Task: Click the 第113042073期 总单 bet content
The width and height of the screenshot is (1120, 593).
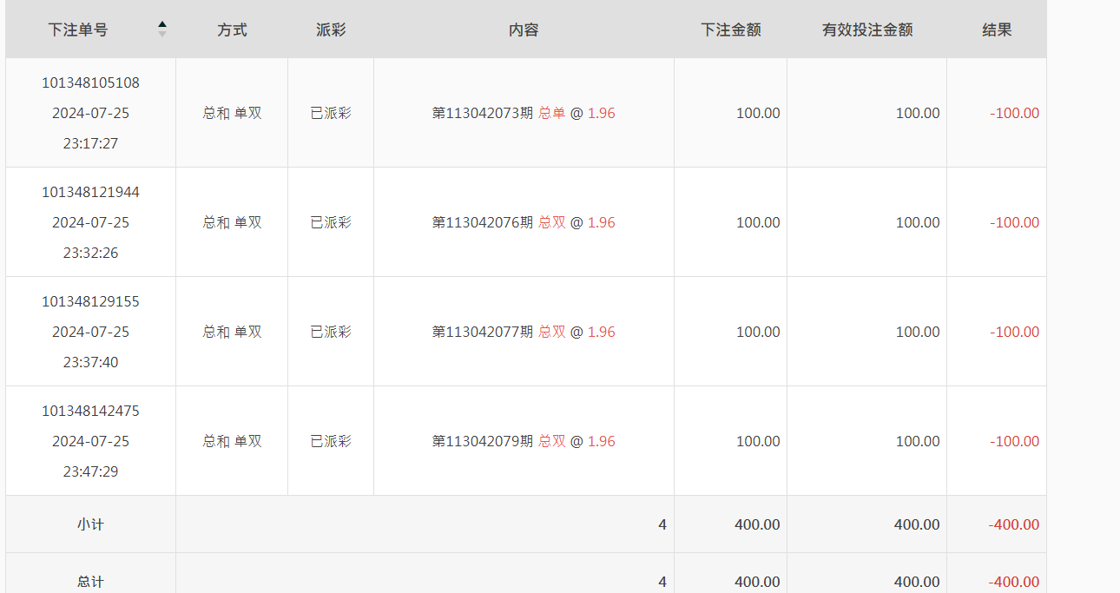Action: (x=524, y=113)
